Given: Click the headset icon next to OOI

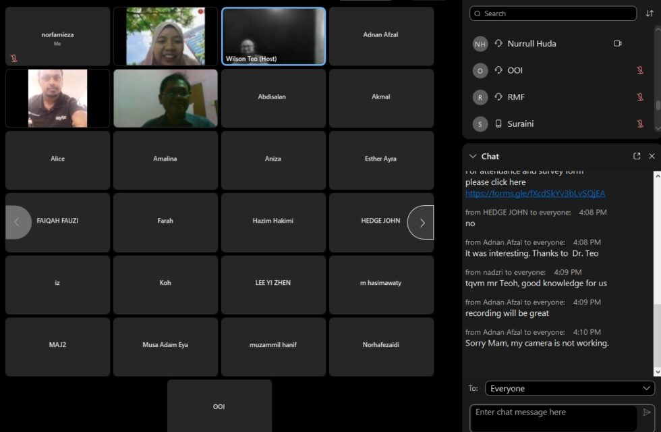Looking at the screenshot, I should (497, 70).
